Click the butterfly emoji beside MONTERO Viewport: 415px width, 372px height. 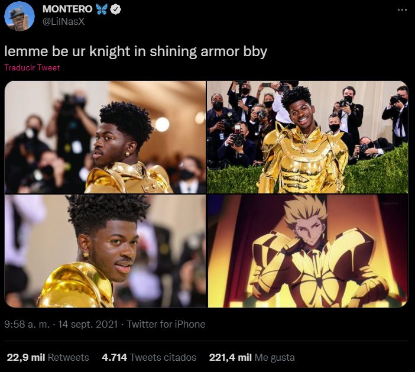(102, 10)
